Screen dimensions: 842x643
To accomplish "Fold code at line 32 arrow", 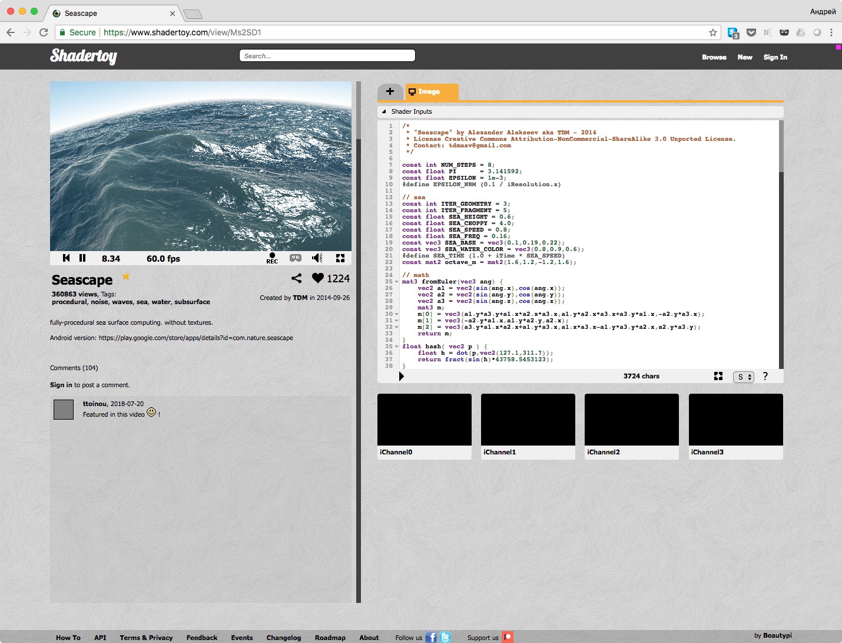I will pos(397,327).
